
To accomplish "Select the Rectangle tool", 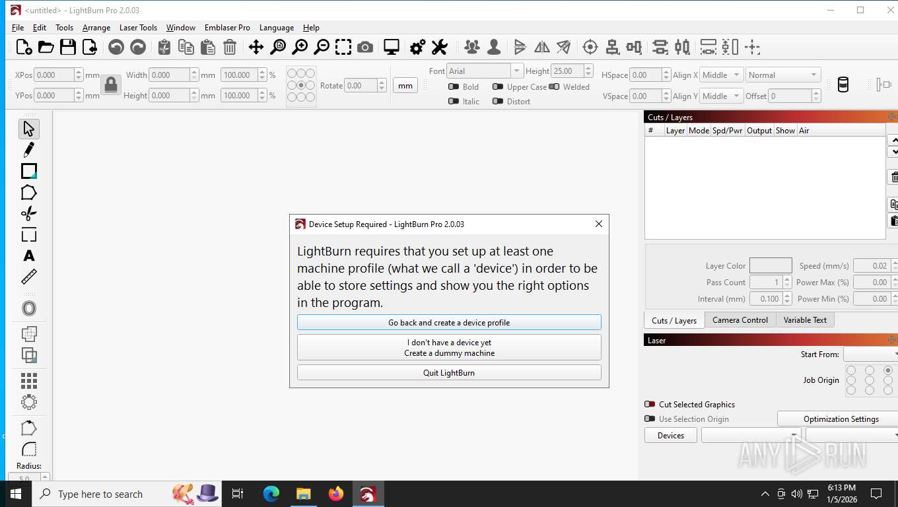I will (x=28, y=171).
